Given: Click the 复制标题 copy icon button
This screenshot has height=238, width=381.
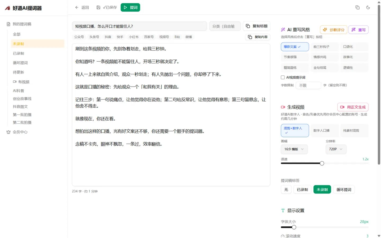Looking at the screenshot, I should [x=256, y=26].
